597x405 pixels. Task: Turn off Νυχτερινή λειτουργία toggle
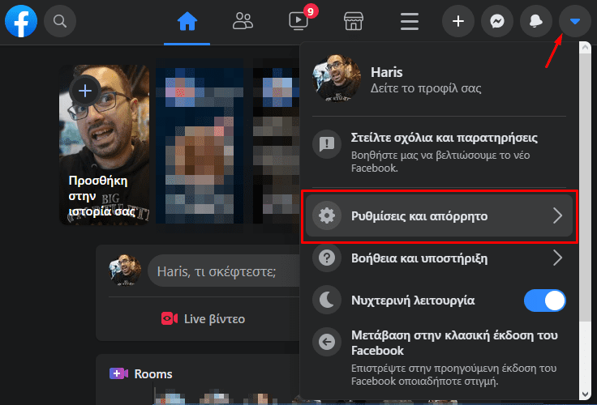[545, 301]
